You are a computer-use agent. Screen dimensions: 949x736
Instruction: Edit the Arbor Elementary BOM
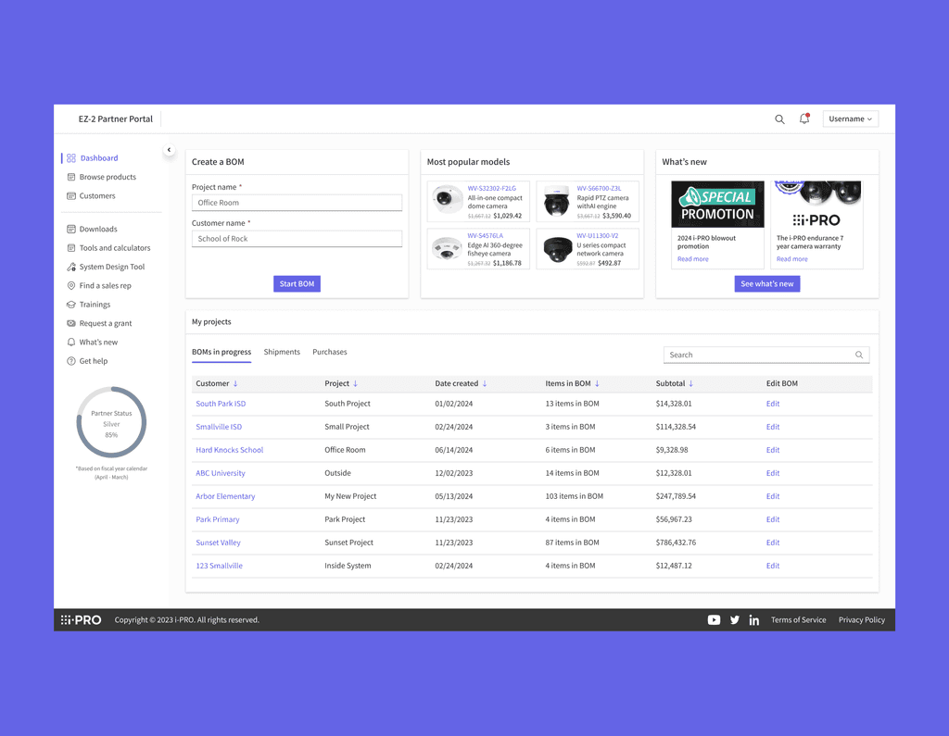pos(773,496)
